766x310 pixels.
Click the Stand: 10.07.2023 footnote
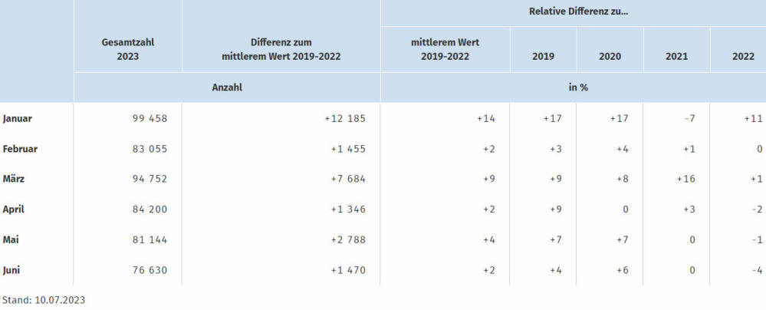[44, 300]
